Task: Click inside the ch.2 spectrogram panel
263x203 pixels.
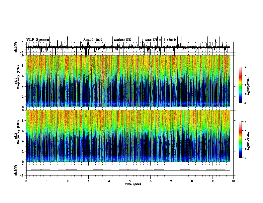Action: 128,136
